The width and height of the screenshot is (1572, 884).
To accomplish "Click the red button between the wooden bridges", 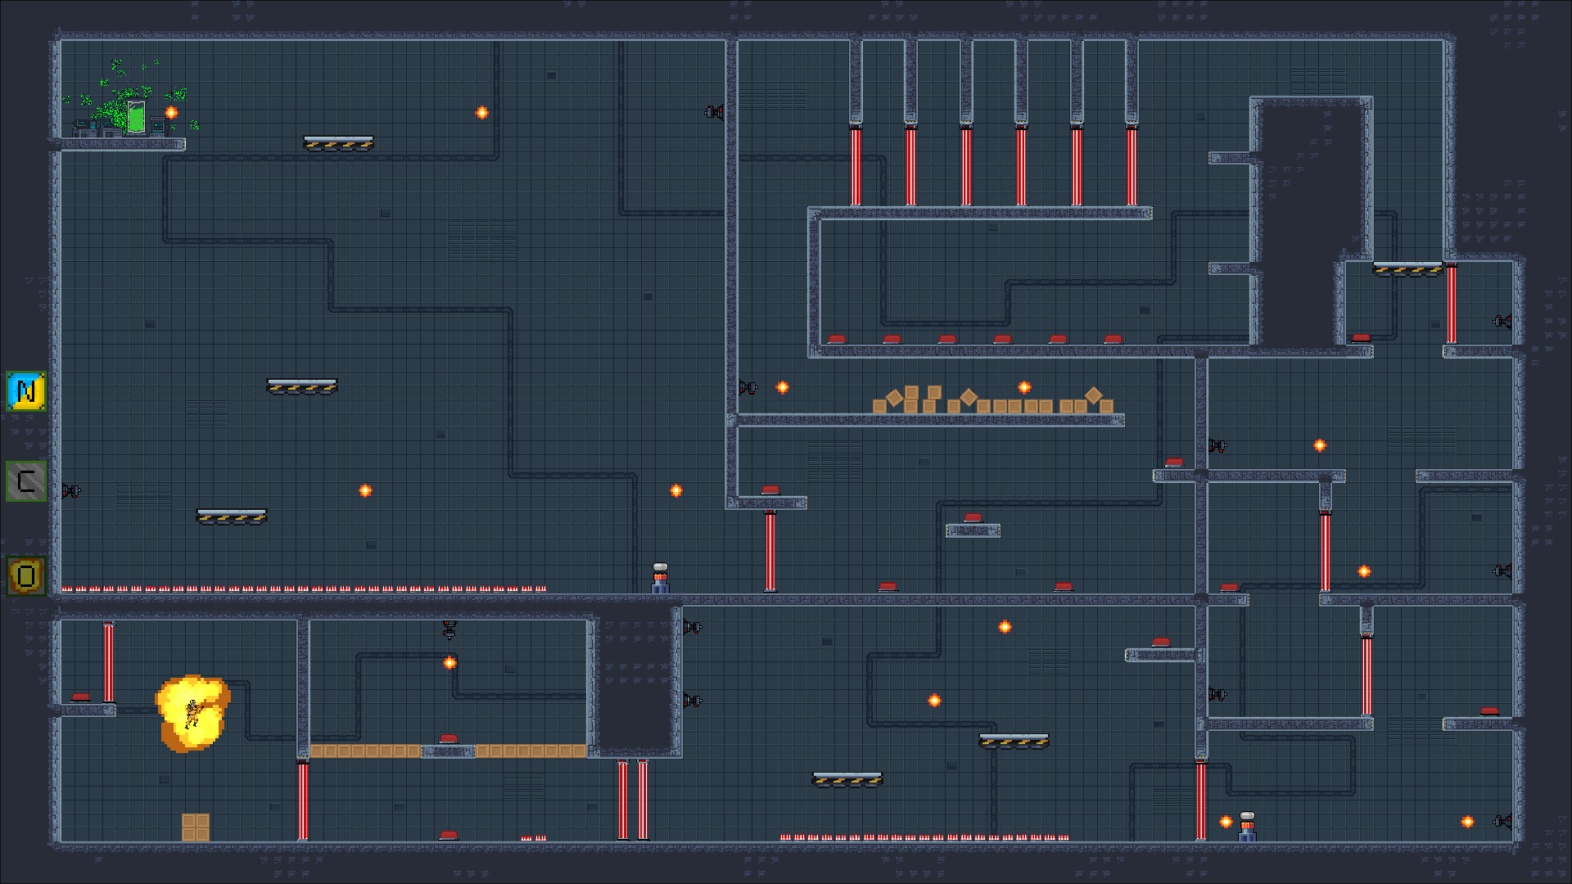I will coord(449,739).
